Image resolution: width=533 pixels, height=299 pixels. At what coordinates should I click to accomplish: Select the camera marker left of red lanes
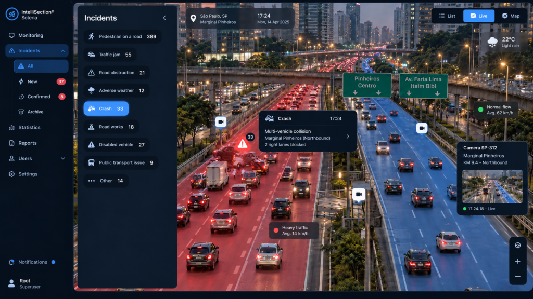(x=221, y=122)
